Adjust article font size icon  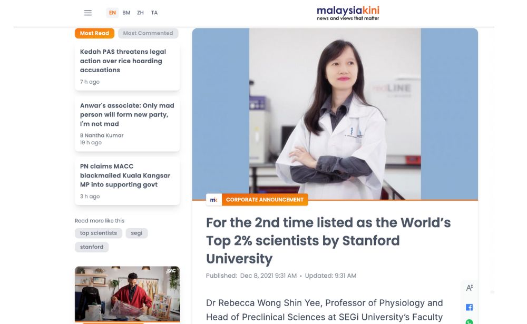tap(469, 288)
